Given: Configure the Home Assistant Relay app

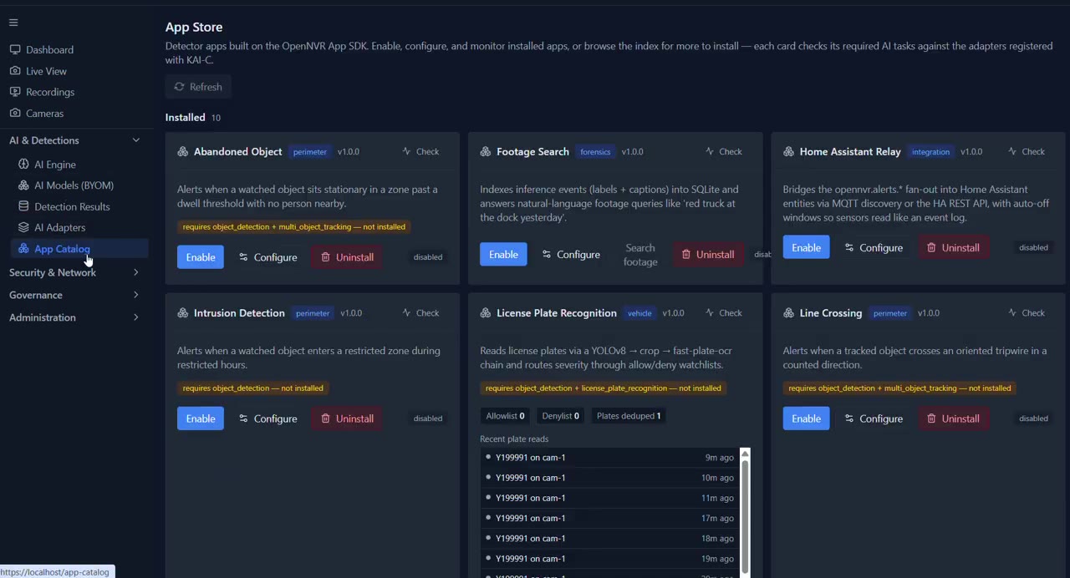Looking at the screenshot, I should (x=874, y=248).
